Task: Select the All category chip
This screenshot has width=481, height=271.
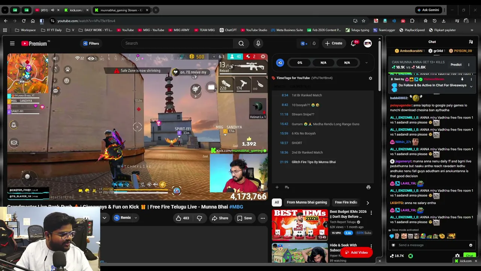Action: click(x=277, y=202)
